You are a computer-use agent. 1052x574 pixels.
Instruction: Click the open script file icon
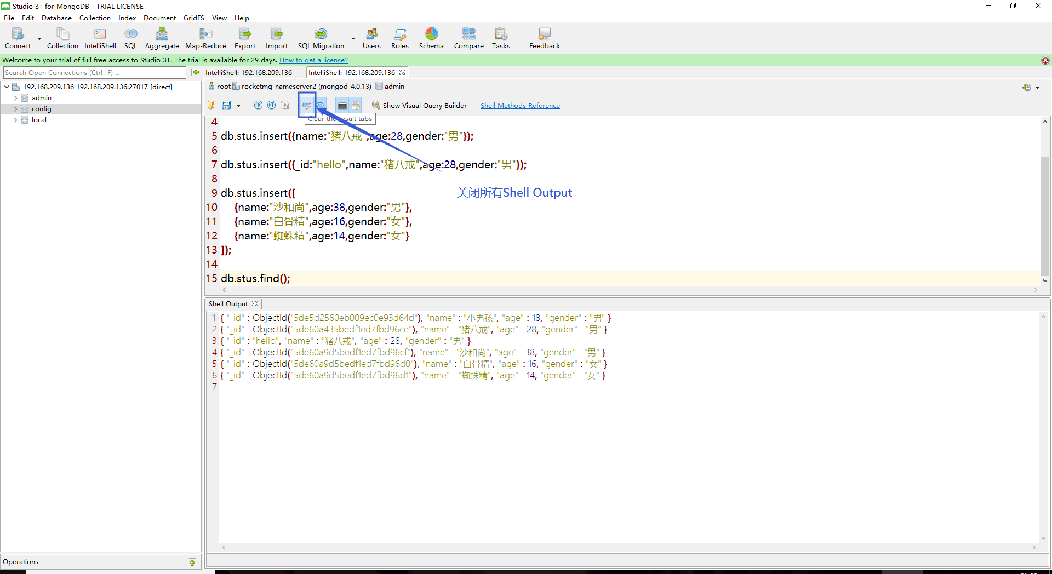(x=211, y=105)
